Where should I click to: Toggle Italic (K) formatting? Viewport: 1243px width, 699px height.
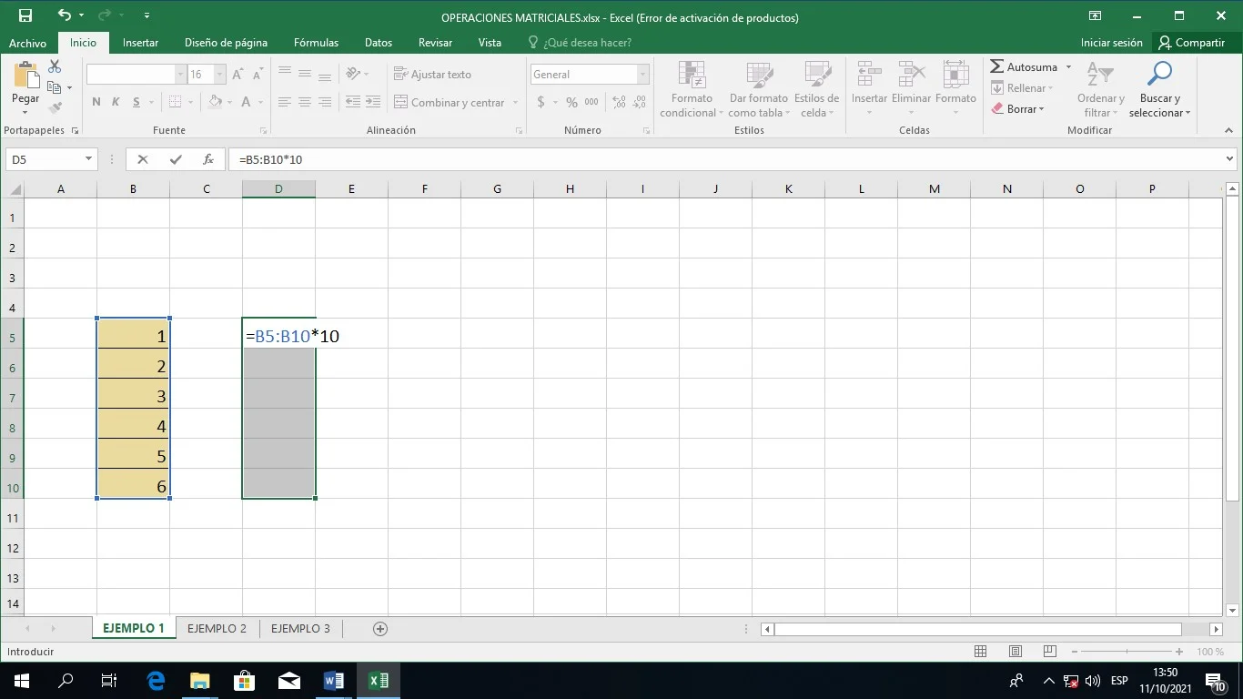click(x=116, y=103)
